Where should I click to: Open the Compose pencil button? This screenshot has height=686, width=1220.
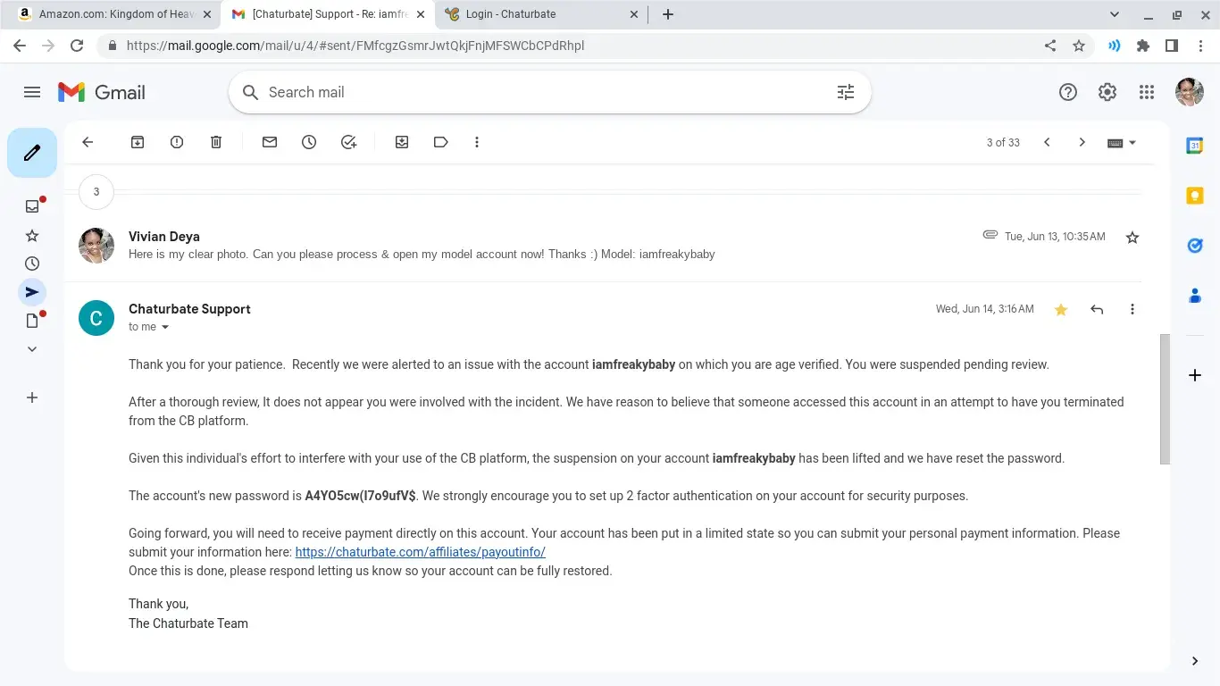click(32, 153)
